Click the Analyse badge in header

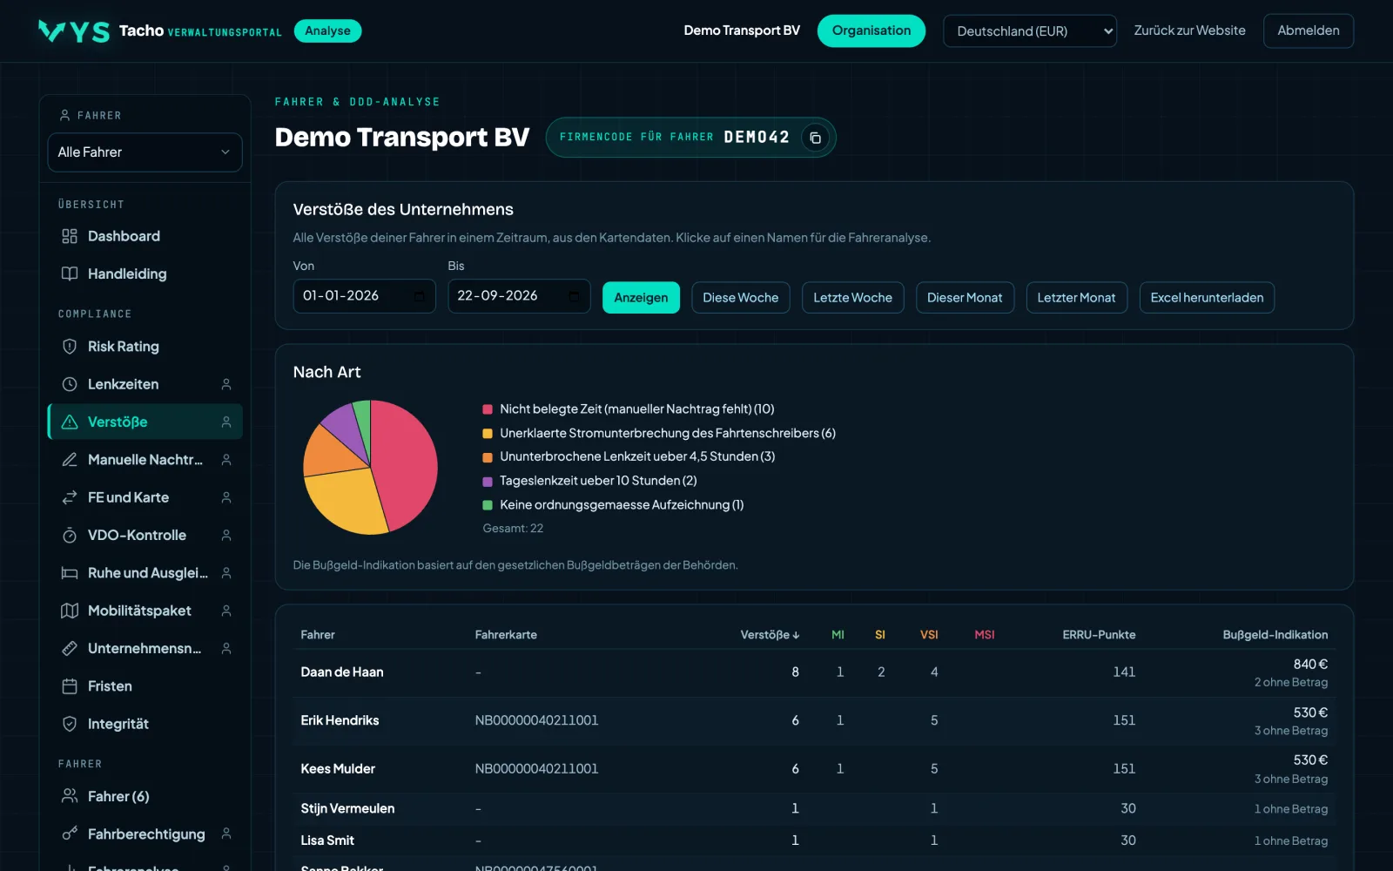click(327, 31)
